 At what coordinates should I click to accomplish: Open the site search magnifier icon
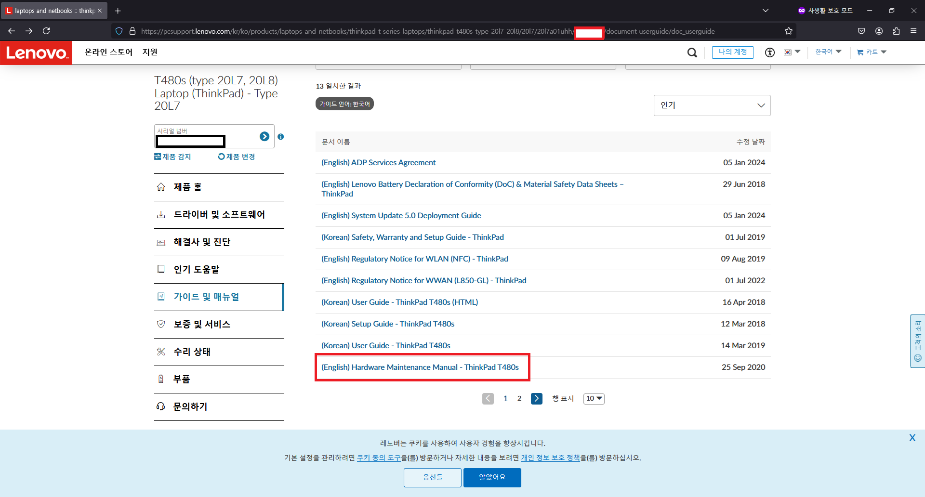click(x=692, y=52)
